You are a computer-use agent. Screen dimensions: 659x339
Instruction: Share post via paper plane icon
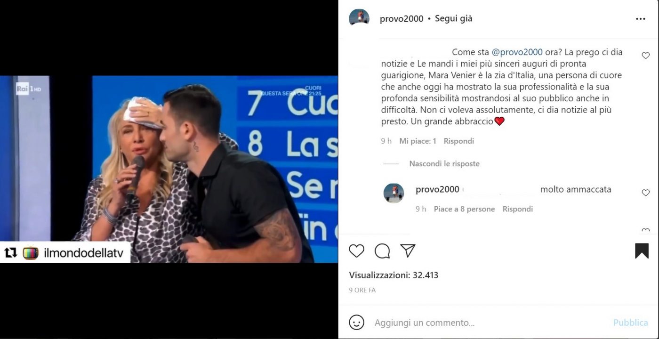(x=408, y=251)
